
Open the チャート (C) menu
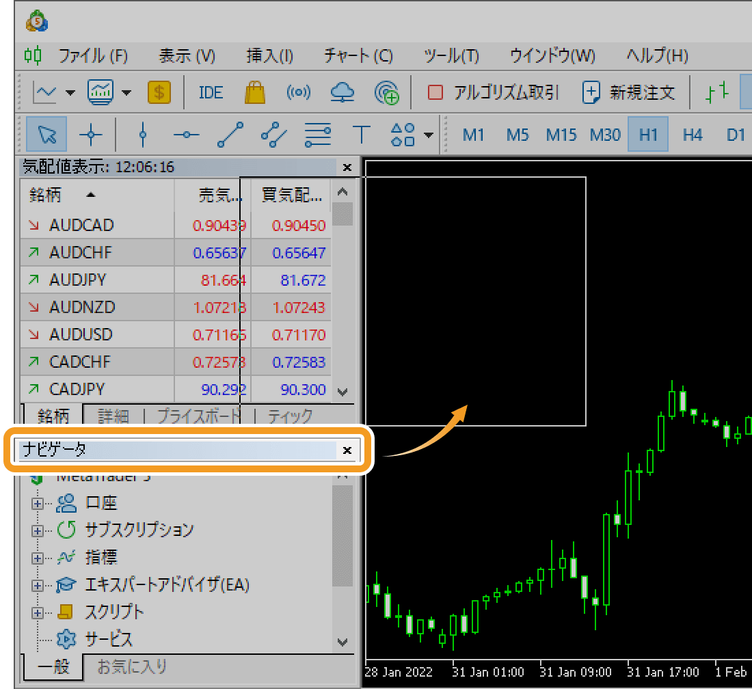point(358,56)
